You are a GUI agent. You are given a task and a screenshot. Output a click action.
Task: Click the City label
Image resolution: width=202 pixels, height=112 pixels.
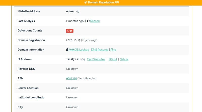20,107
